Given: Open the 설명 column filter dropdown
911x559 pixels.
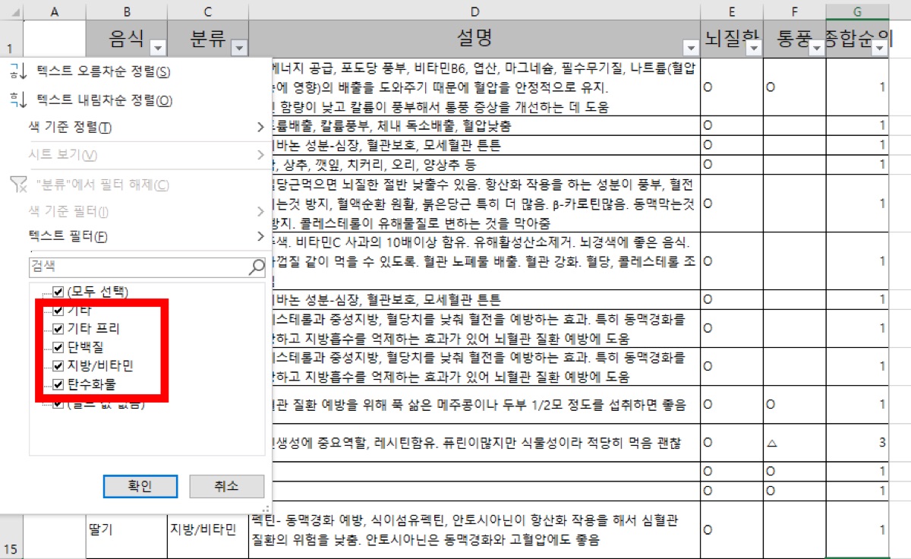Looking at the screenshot, I should (x=691, y=49).
